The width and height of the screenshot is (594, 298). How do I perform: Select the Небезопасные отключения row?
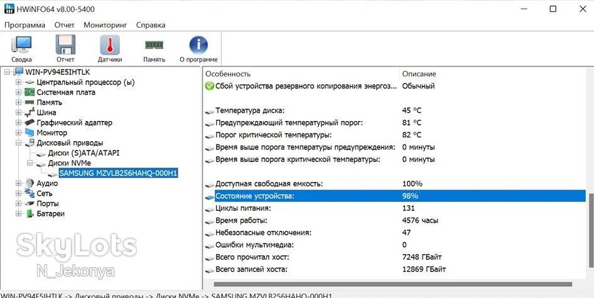point(395,233)
